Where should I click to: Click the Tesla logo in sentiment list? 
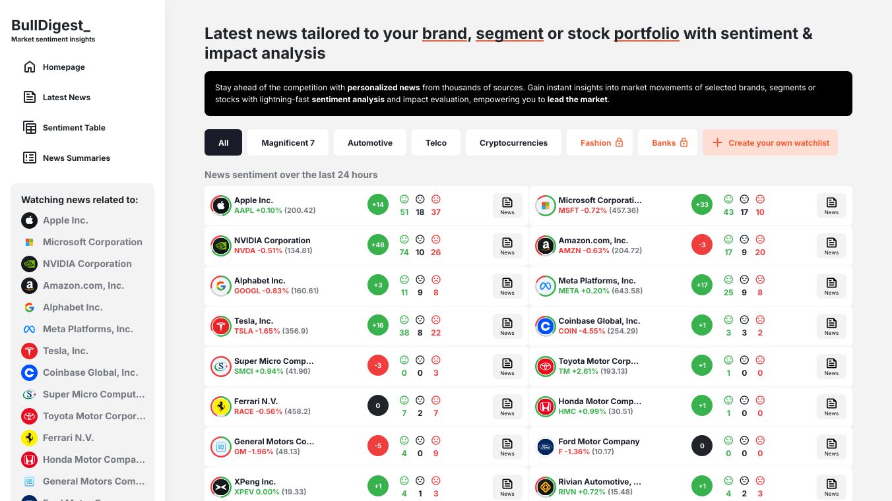[x=220, y=326]
